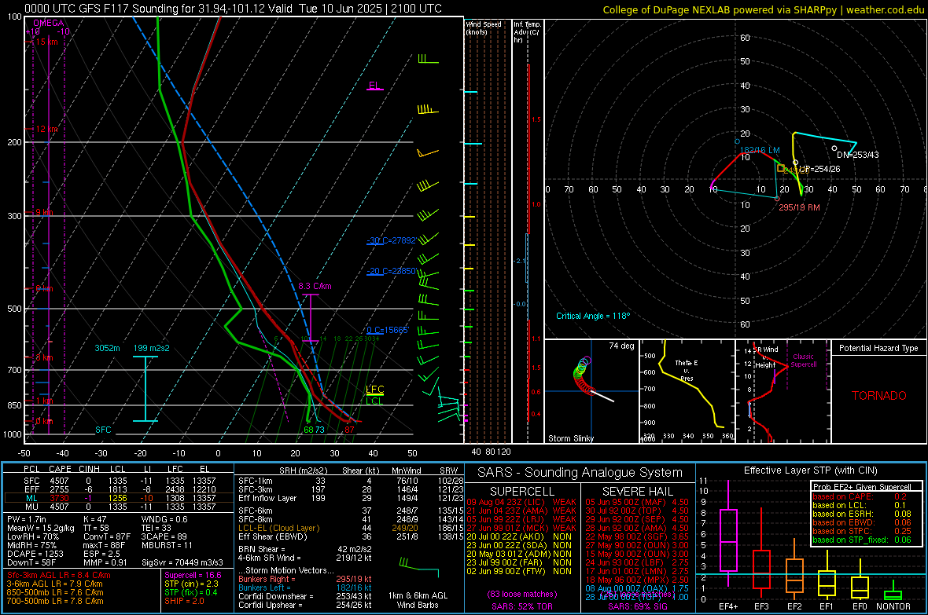Click the LCL-EL (Cloud Layer) row
This screenshot has width=928, height=615.
click(351, 528)
